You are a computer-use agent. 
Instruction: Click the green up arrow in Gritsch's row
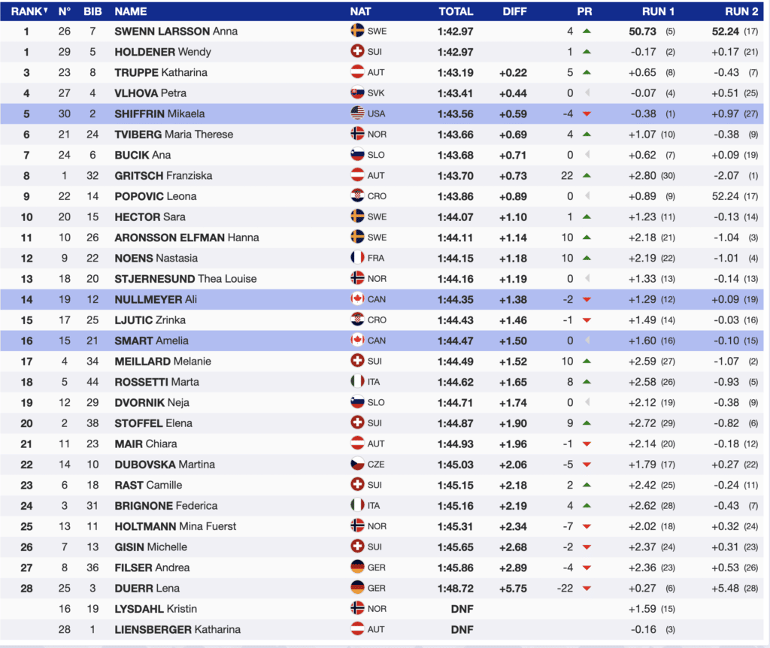pyautogui.click(x=587, y=176)
